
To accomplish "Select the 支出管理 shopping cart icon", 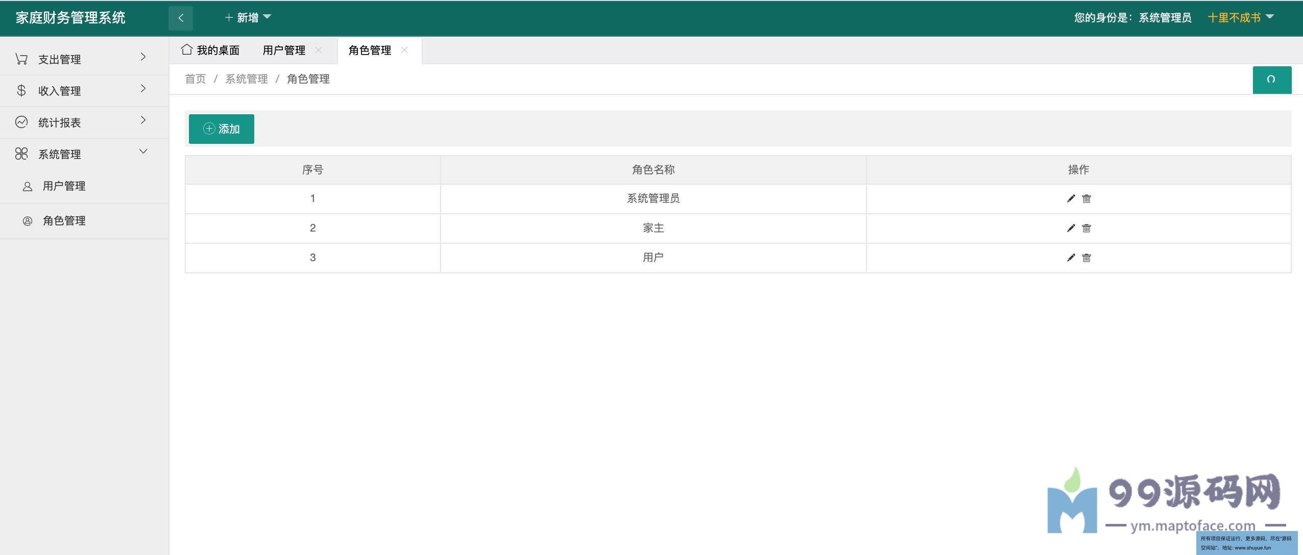I will click(21, 58).
